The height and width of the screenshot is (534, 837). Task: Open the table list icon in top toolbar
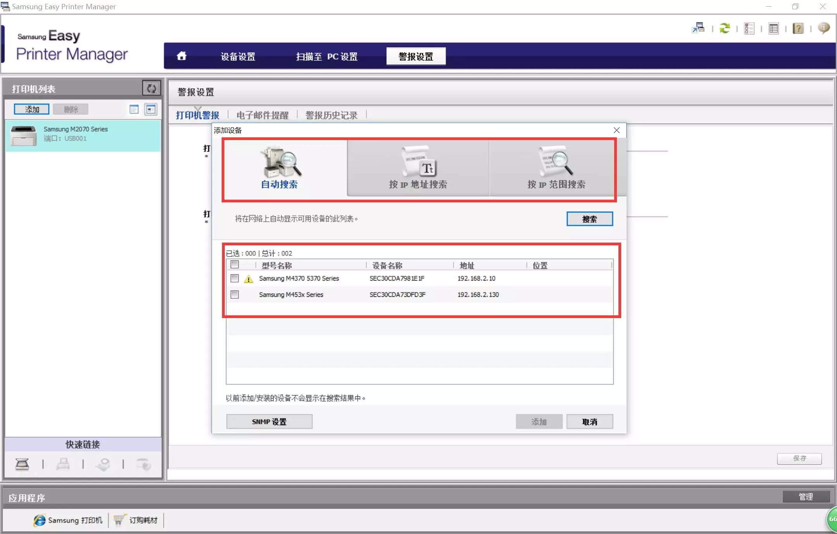tap(773, 28)
